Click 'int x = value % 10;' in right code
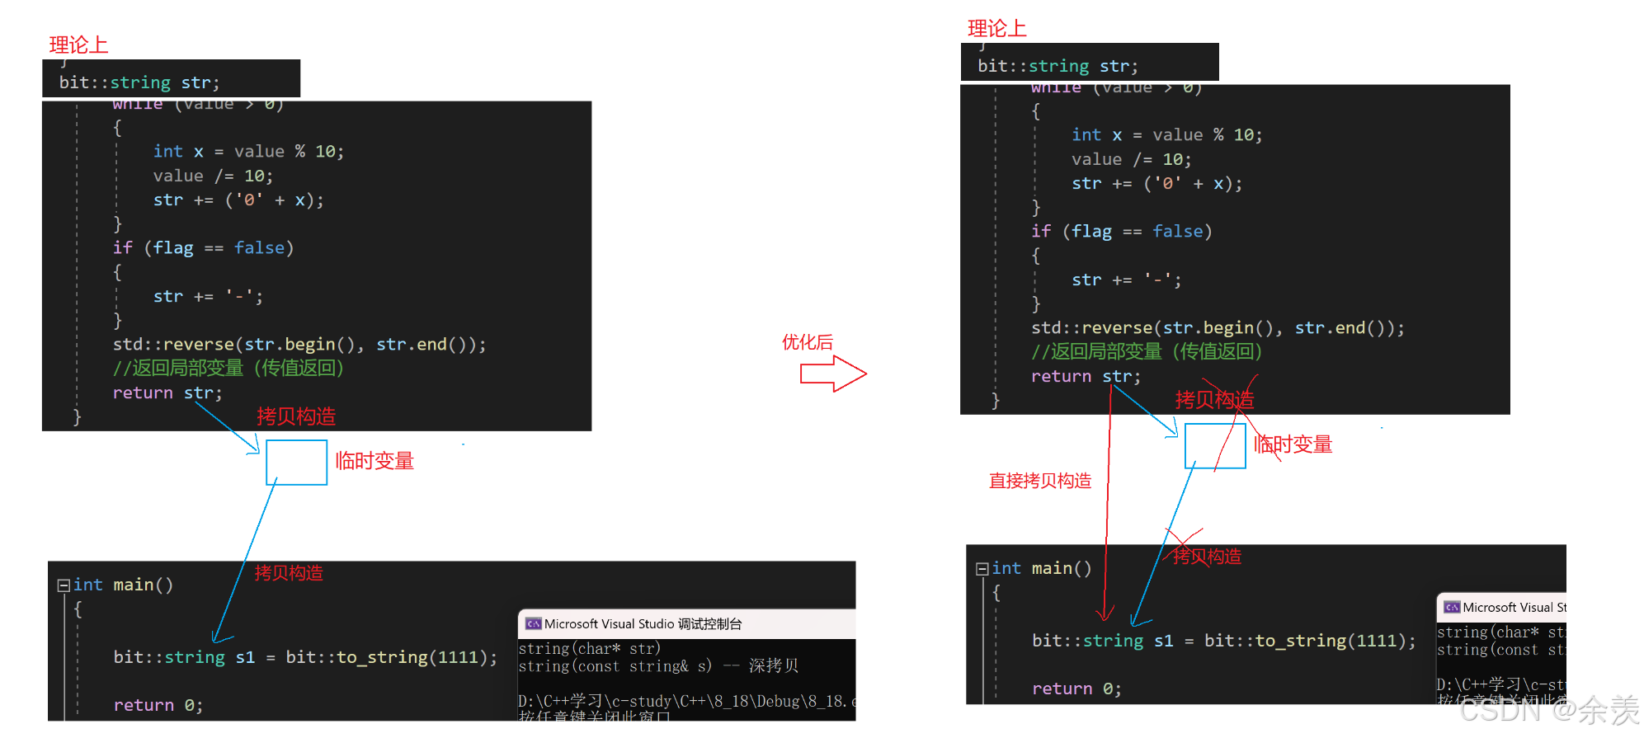The width and height of the screenshot is (1644, 738). (1167, 135)
